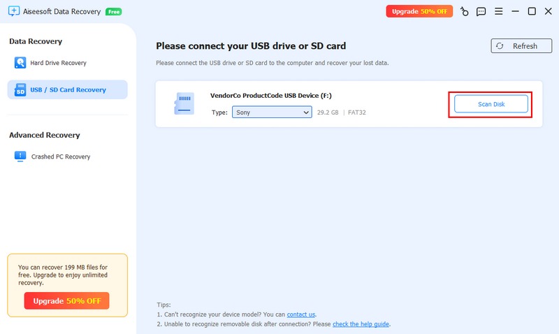Click the key-shaped register icon
Viewport: 559px width, 334px height.
pyautogui.click(x=465, y=11)
